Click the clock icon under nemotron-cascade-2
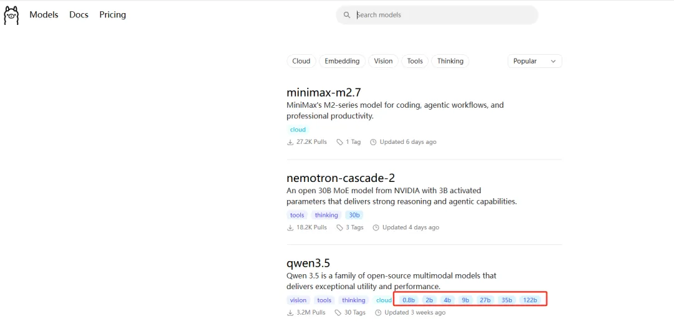Viewport: 674px width, 324px height. pos(376,227)
